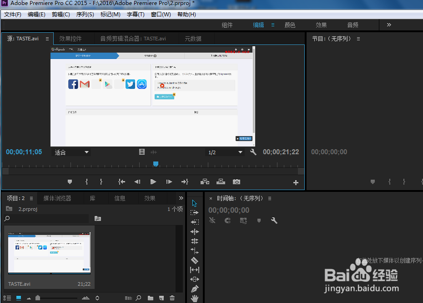Open Source monitor settings wrench
423x303 pixels.
[x=253, y=152]
